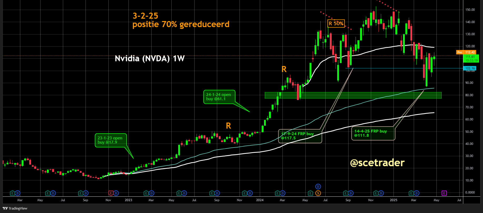Open the earnings marker after Nov 2024
The width and height of the screenshot is (483, 213).
pyautogui.click(x=376, y=193)
